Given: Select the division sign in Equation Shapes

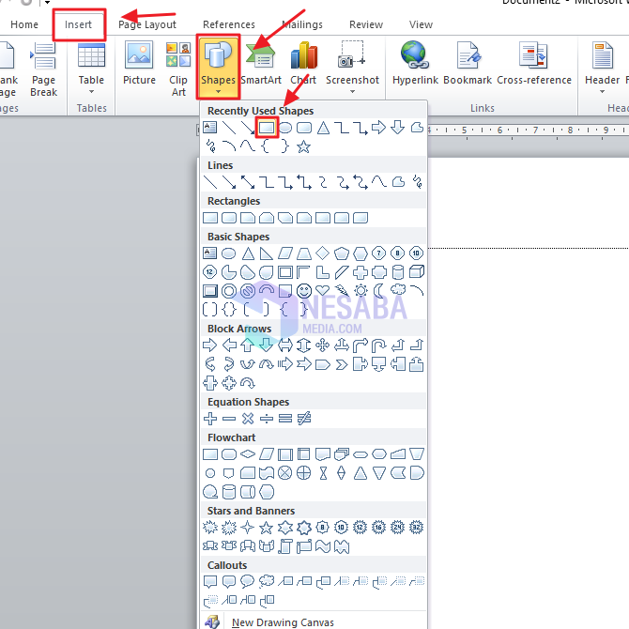Looking at the screenshot, I should [267, 419].
